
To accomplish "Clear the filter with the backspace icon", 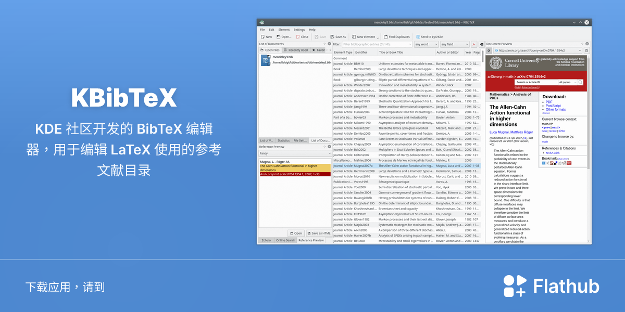I will pos(482,45).
